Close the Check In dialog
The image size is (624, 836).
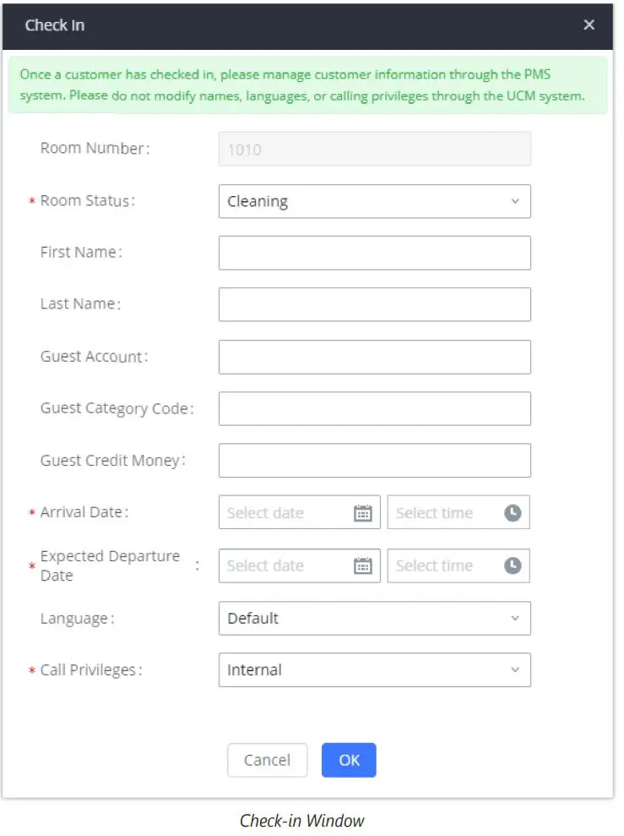(x=589, y=25)
